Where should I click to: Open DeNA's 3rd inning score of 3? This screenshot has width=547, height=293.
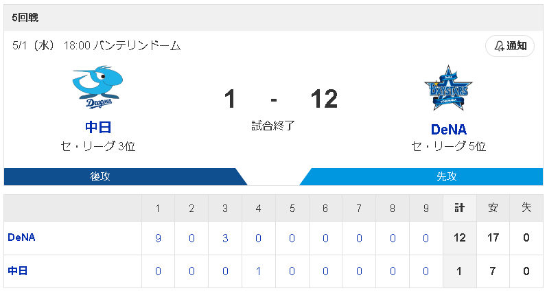pos(225,238)
